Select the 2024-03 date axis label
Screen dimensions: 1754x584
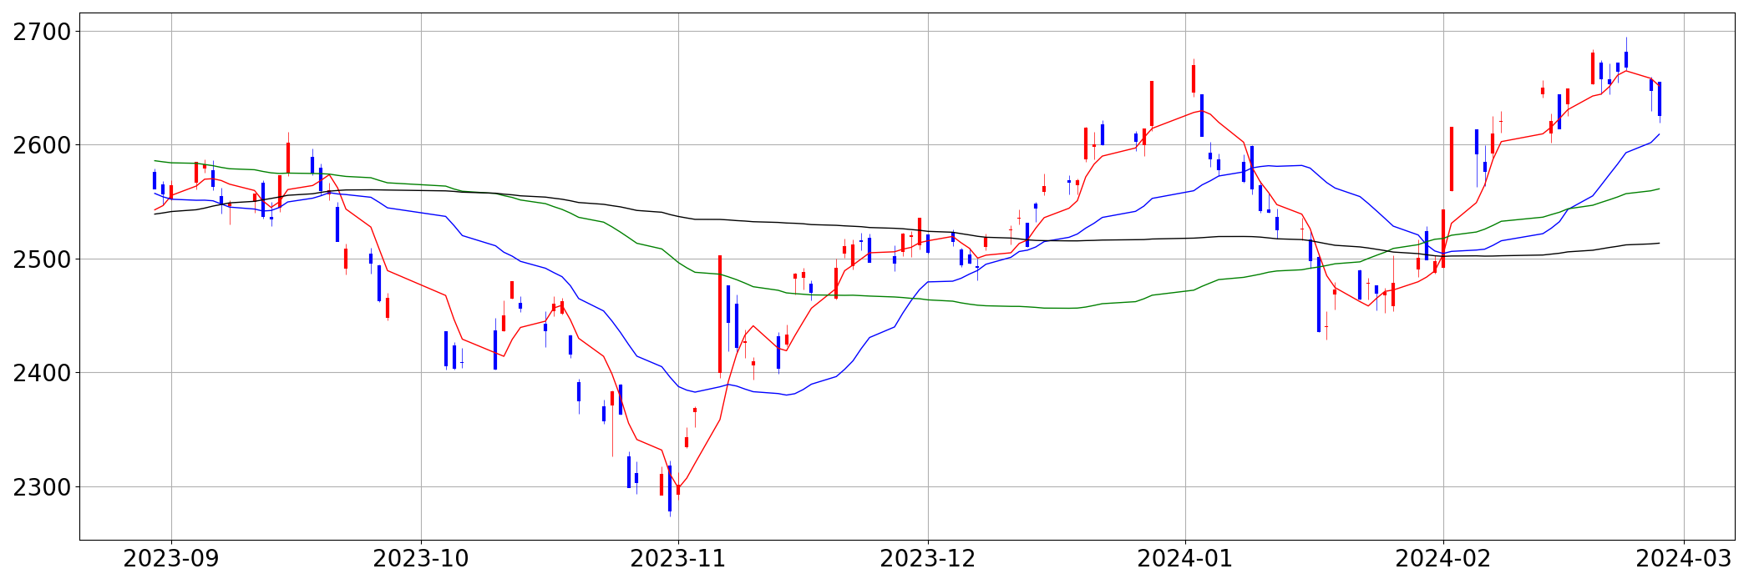[x=1684, y=559]
